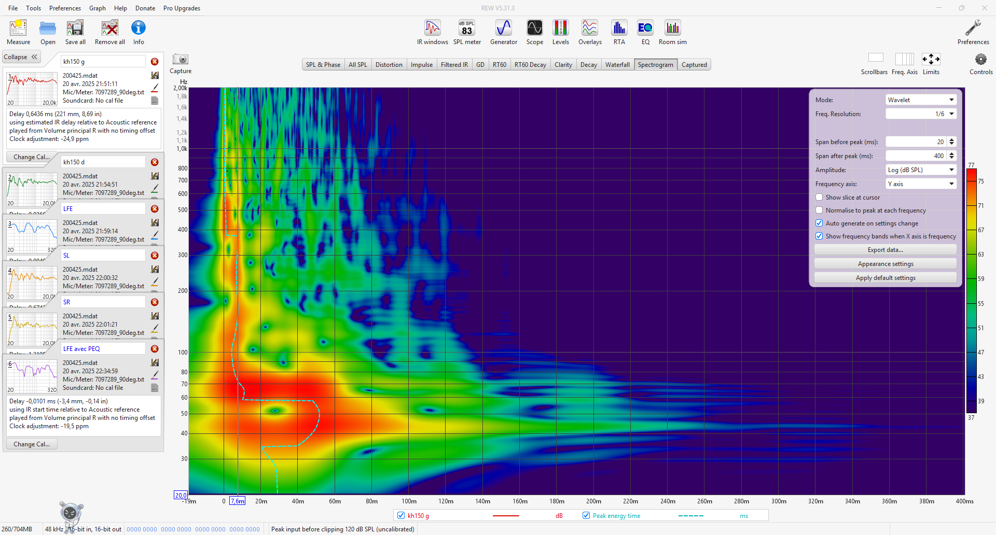Adjust the Span after peak stepper
This screenshot has width=996, height=535.
951,156
